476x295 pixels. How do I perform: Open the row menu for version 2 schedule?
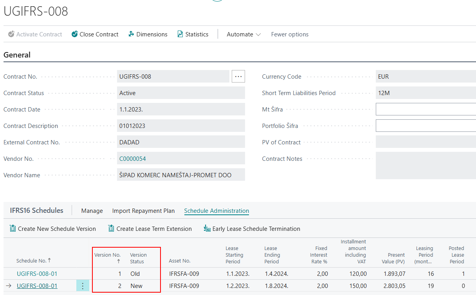pyautogui.click(x=83, y=286)
